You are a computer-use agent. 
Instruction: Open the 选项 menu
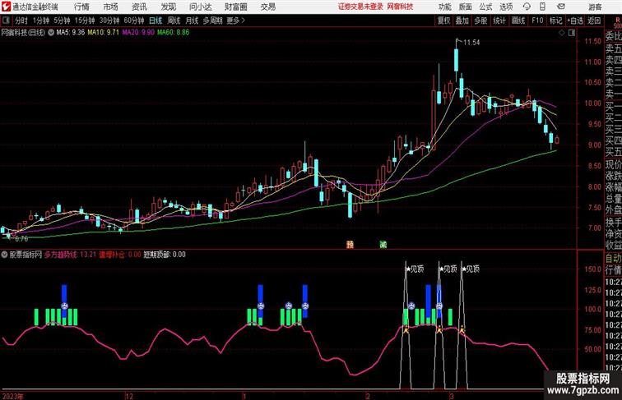pyautogui.click(x=506, y=7)
